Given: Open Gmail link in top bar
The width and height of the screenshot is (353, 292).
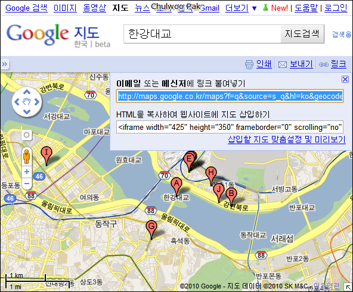Looking at the screenshot, I should pyautogui.click(x=209, y=8).
